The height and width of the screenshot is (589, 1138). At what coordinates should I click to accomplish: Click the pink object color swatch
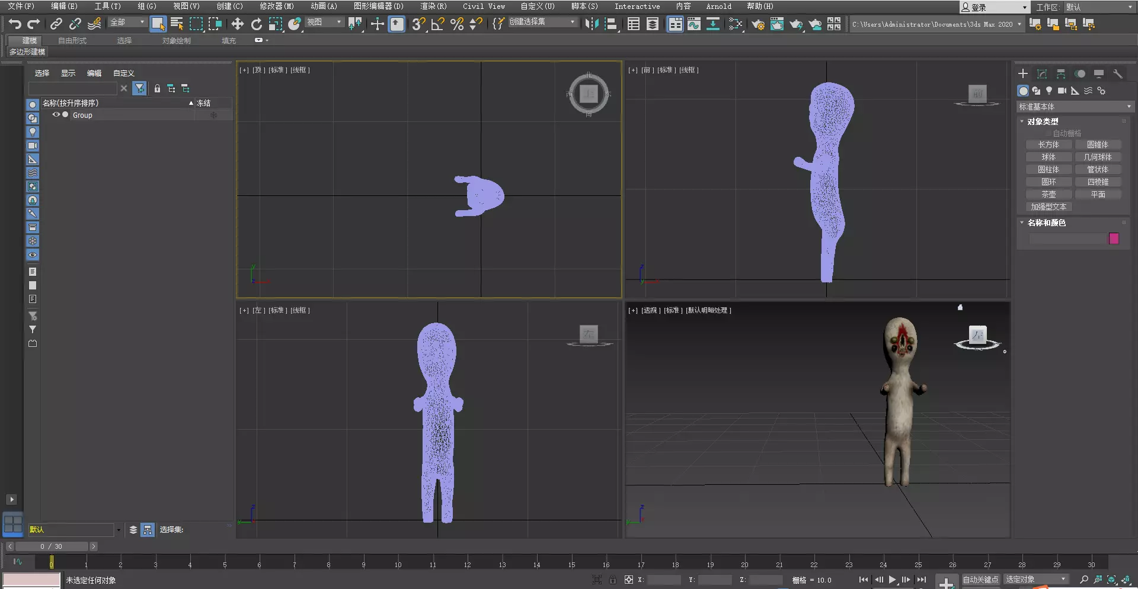coord(1114,239)
